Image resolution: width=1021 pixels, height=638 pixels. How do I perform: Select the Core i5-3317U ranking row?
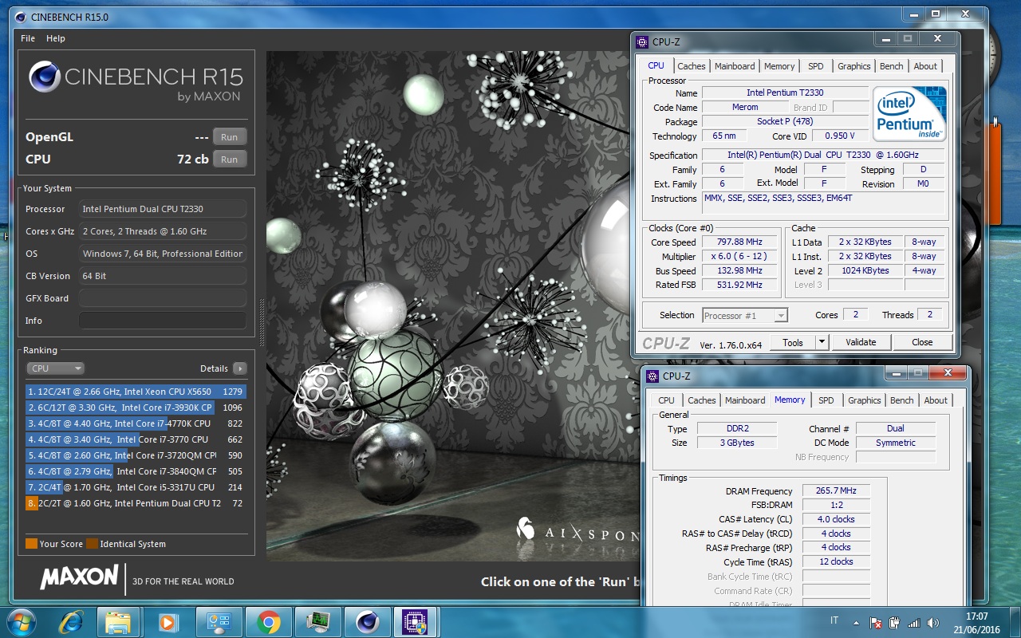[136, 487]
